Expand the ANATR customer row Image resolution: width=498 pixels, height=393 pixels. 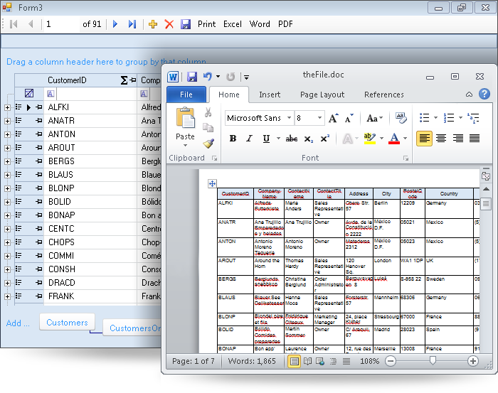(x=7, y=121)
